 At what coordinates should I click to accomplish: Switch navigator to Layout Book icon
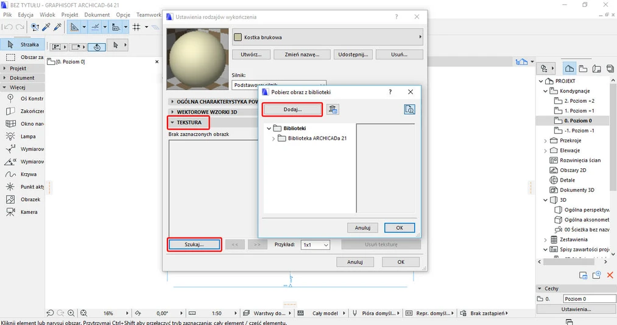click(x=596, y=69)
